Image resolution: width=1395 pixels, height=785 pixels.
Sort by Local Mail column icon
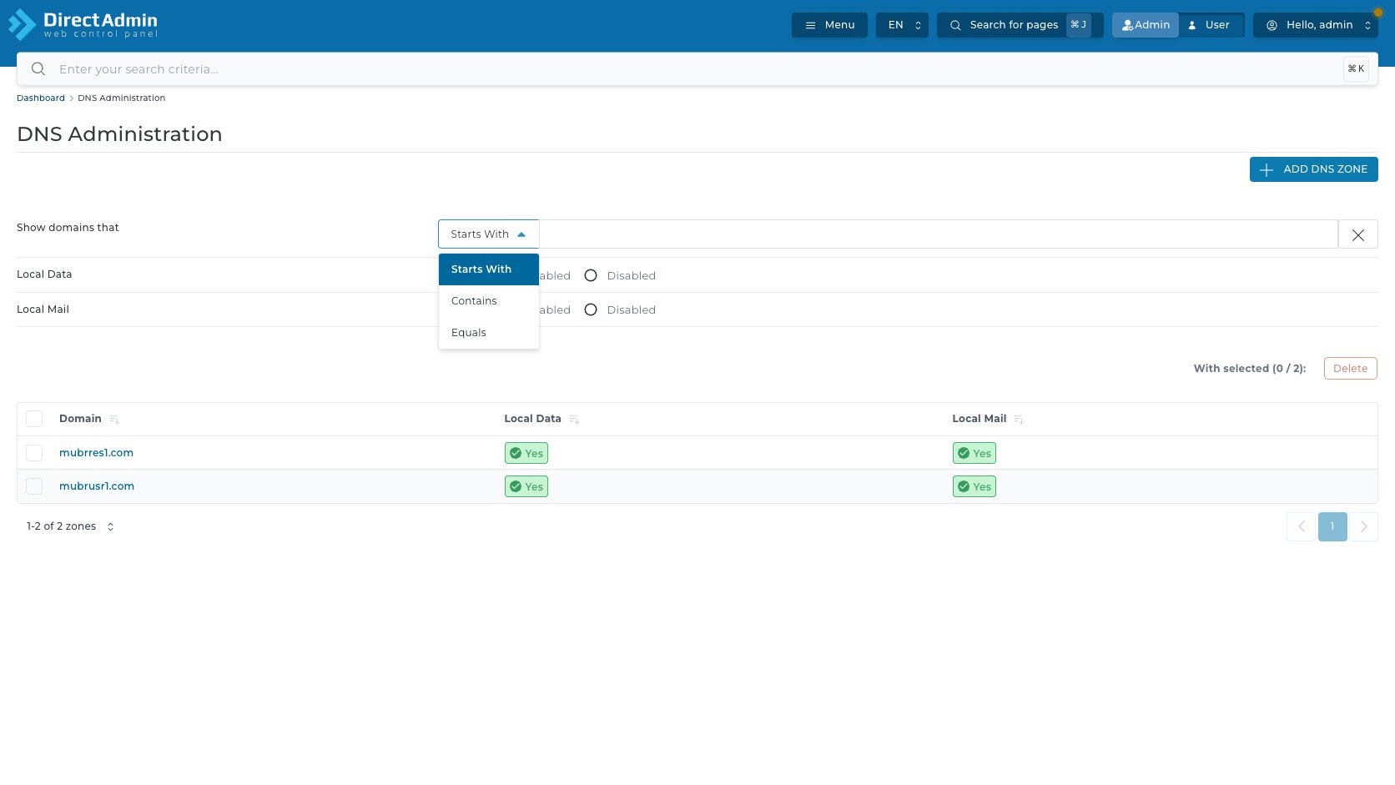click(1019, 420)
